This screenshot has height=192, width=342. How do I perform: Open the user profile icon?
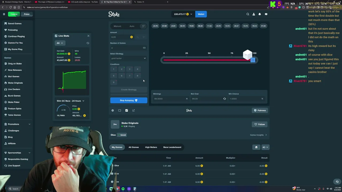[x=254, y=14]
